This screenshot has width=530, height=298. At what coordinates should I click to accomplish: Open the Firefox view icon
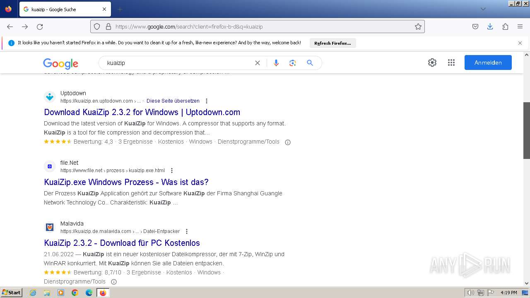coord(8,9)
